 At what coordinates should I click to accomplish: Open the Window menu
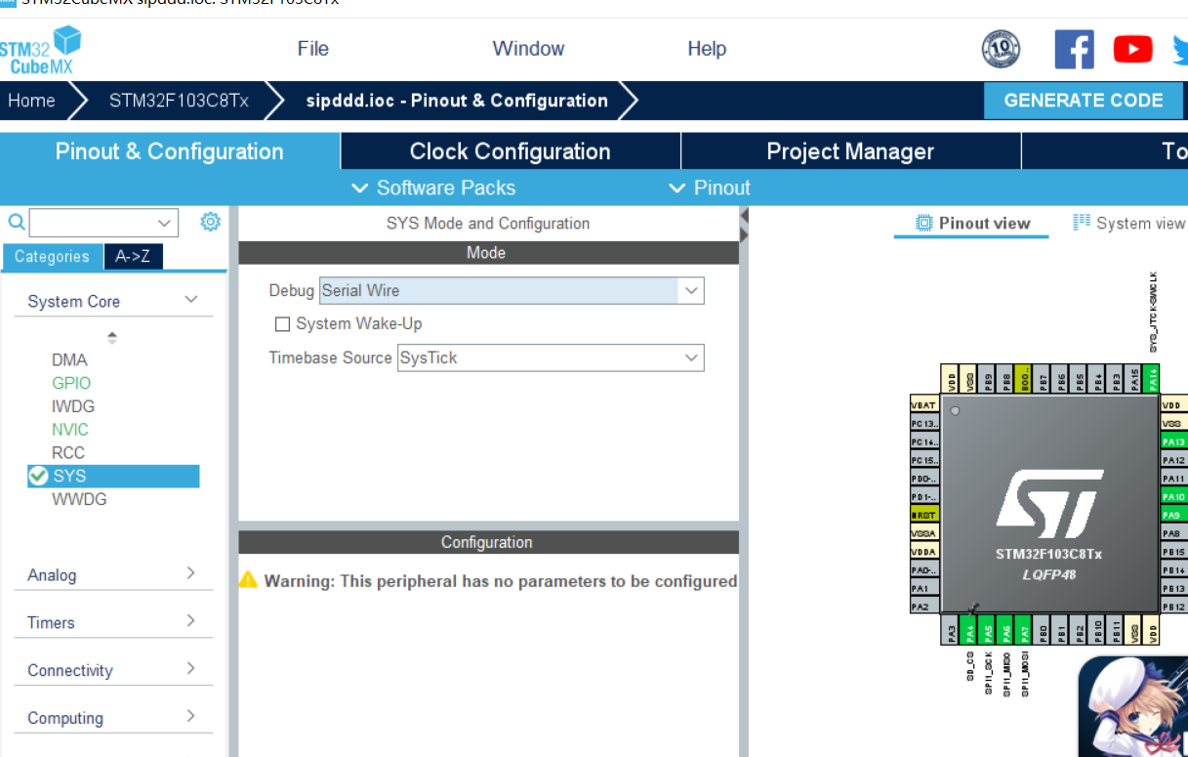pos(528,49)
